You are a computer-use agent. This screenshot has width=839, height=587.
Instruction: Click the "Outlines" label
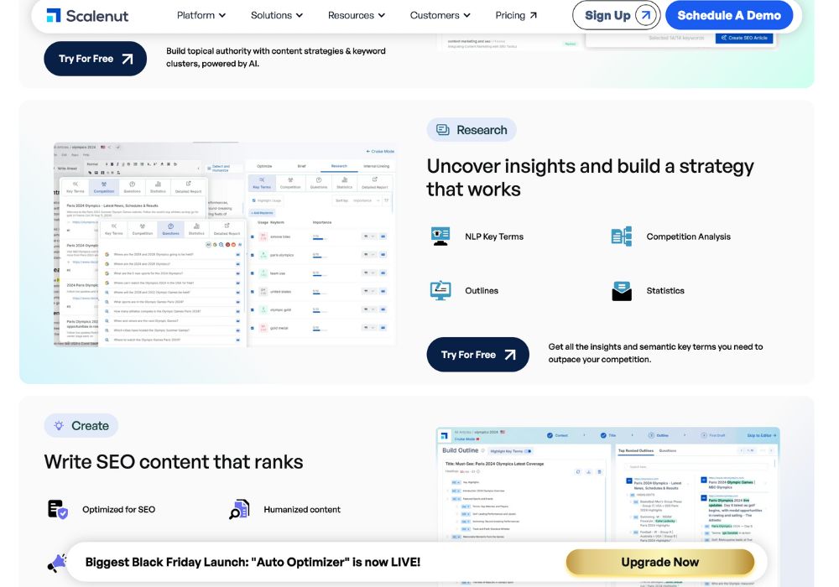[482, 291]
